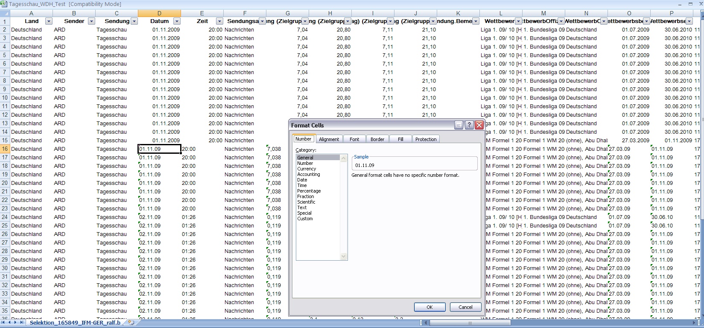Screen dimensions: 704x328
Task: Select the Scientific category
Action: click(318, 202)
